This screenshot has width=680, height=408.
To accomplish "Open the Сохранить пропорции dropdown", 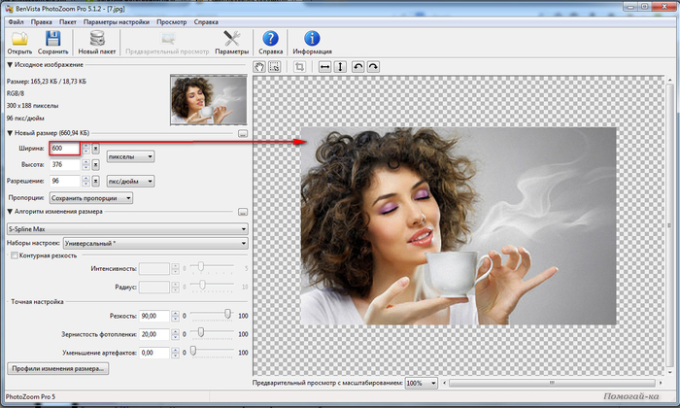I will point(91,198).
